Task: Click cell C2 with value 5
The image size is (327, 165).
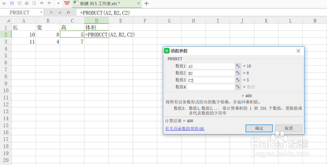Action: coord(72,35)
